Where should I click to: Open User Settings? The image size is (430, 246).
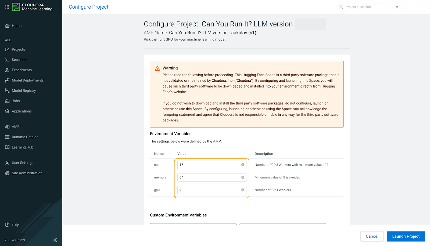coord(22,162)
